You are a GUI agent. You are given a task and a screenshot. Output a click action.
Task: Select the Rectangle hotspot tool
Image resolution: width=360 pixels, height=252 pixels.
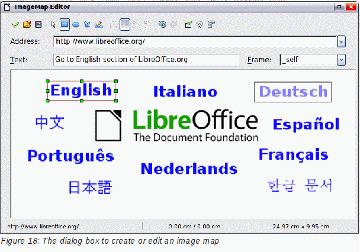(65, 24)
